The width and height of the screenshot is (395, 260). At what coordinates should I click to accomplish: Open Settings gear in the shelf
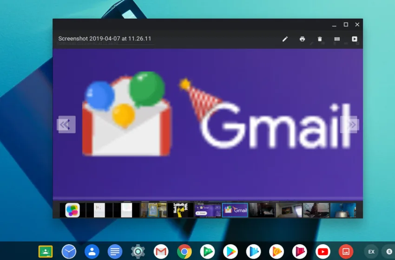click(138, 252)
